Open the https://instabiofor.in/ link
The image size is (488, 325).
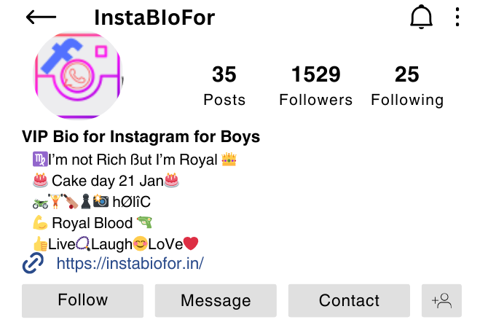[130, 263]
